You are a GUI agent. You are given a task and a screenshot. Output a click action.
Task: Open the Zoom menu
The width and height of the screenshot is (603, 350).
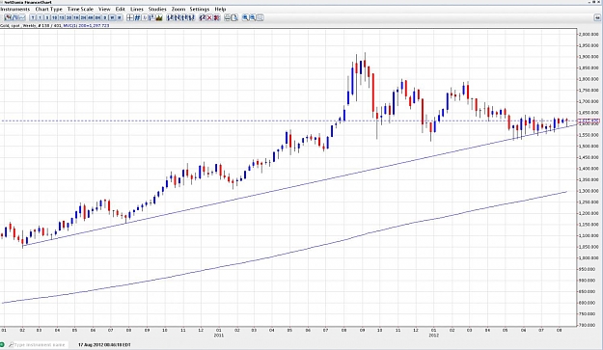pyautogui.click(x=178, y=9)
